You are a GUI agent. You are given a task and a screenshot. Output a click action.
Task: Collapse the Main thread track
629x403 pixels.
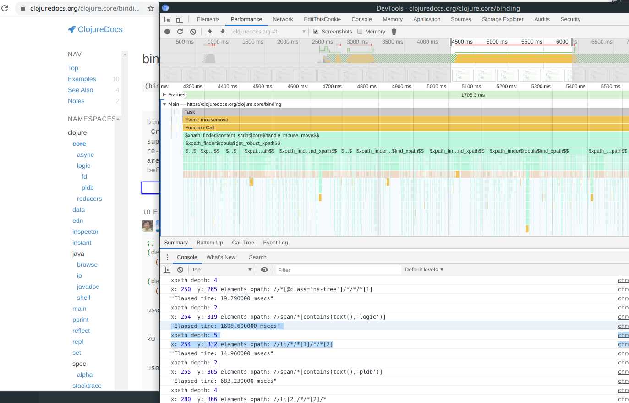coord(164,104)
